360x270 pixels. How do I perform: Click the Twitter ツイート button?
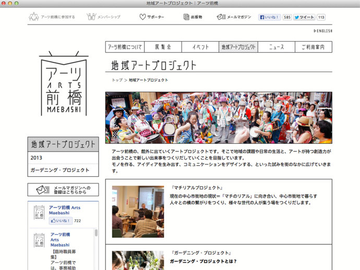[304, 17]
